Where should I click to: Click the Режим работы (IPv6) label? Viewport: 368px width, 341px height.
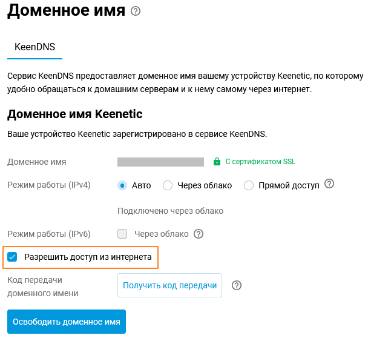[48, 233]
